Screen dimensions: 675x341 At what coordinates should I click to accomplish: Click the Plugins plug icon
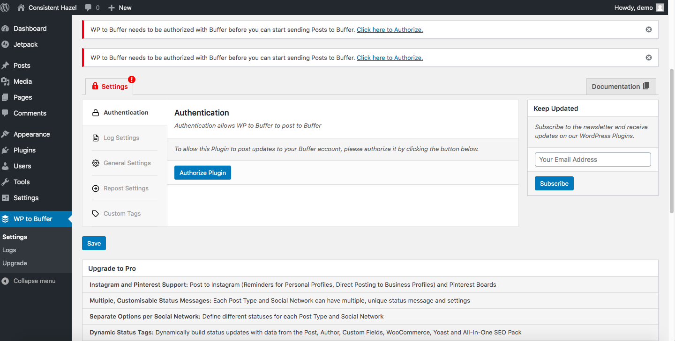5,150
